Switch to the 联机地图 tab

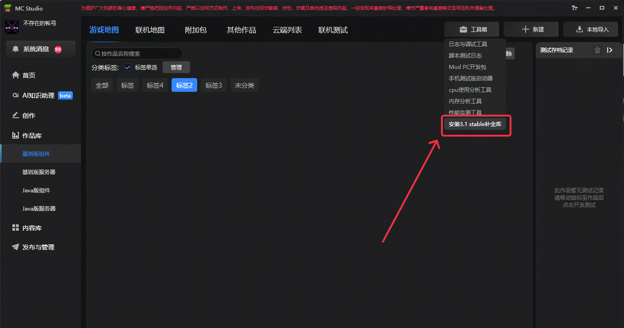pyautogui.click(x=150, y=30)
